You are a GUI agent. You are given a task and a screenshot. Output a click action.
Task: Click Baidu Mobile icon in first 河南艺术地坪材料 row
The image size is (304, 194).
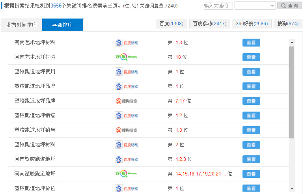tap(127, 43)
